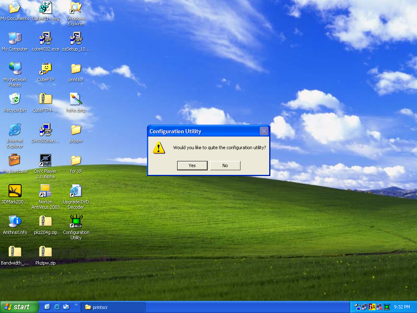Image resolution: width=417 pixels, height=313 pixels.
Task: Select My Network Places icon
Action: pos(15,75)
